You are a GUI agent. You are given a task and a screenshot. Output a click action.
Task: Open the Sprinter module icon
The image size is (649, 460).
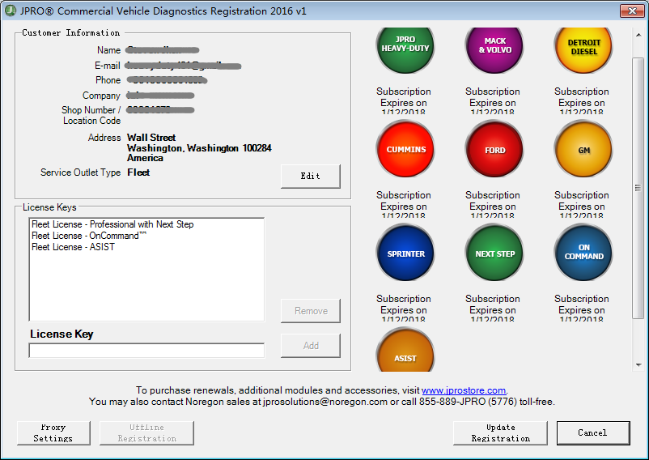point(405,253)
